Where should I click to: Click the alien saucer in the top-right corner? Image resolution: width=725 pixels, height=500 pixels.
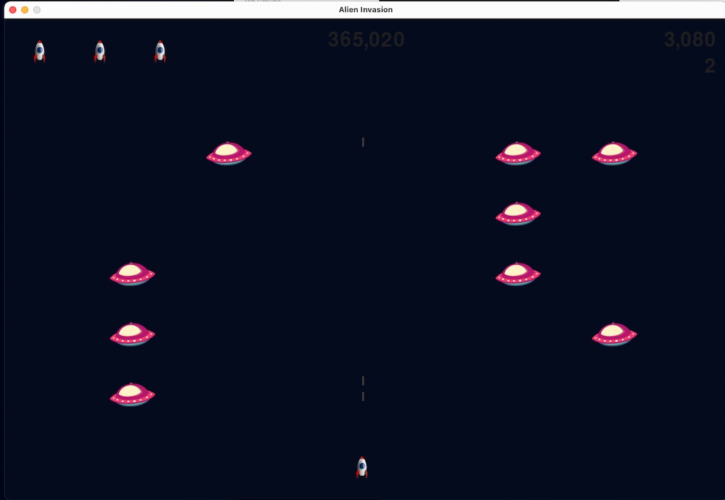(x=614, y=153)
